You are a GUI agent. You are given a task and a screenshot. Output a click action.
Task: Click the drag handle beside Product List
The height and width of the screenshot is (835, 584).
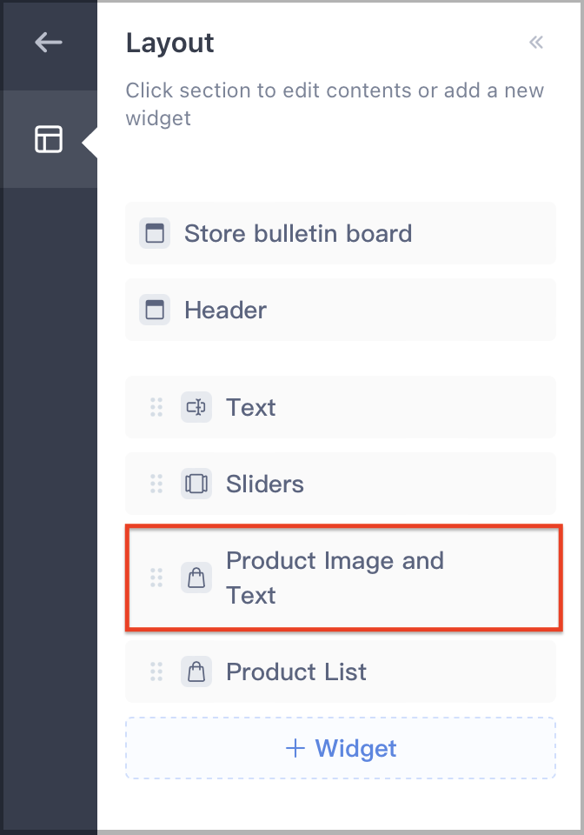point(156,671)
